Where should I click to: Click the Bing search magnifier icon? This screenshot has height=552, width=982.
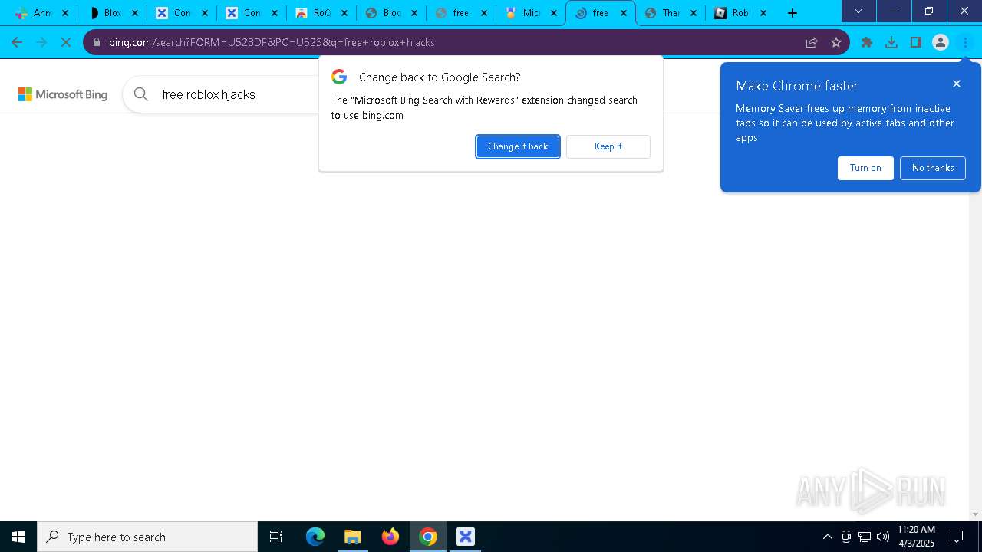pos(140,94)
